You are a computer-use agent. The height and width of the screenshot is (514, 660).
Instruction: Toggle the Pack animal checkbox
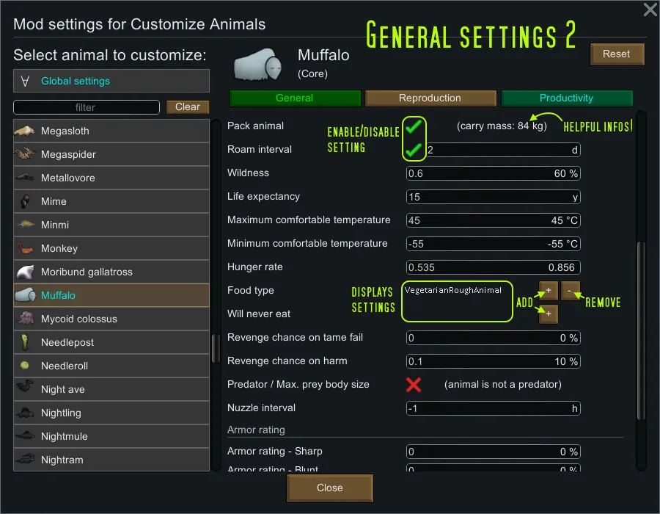click(414, 126)
